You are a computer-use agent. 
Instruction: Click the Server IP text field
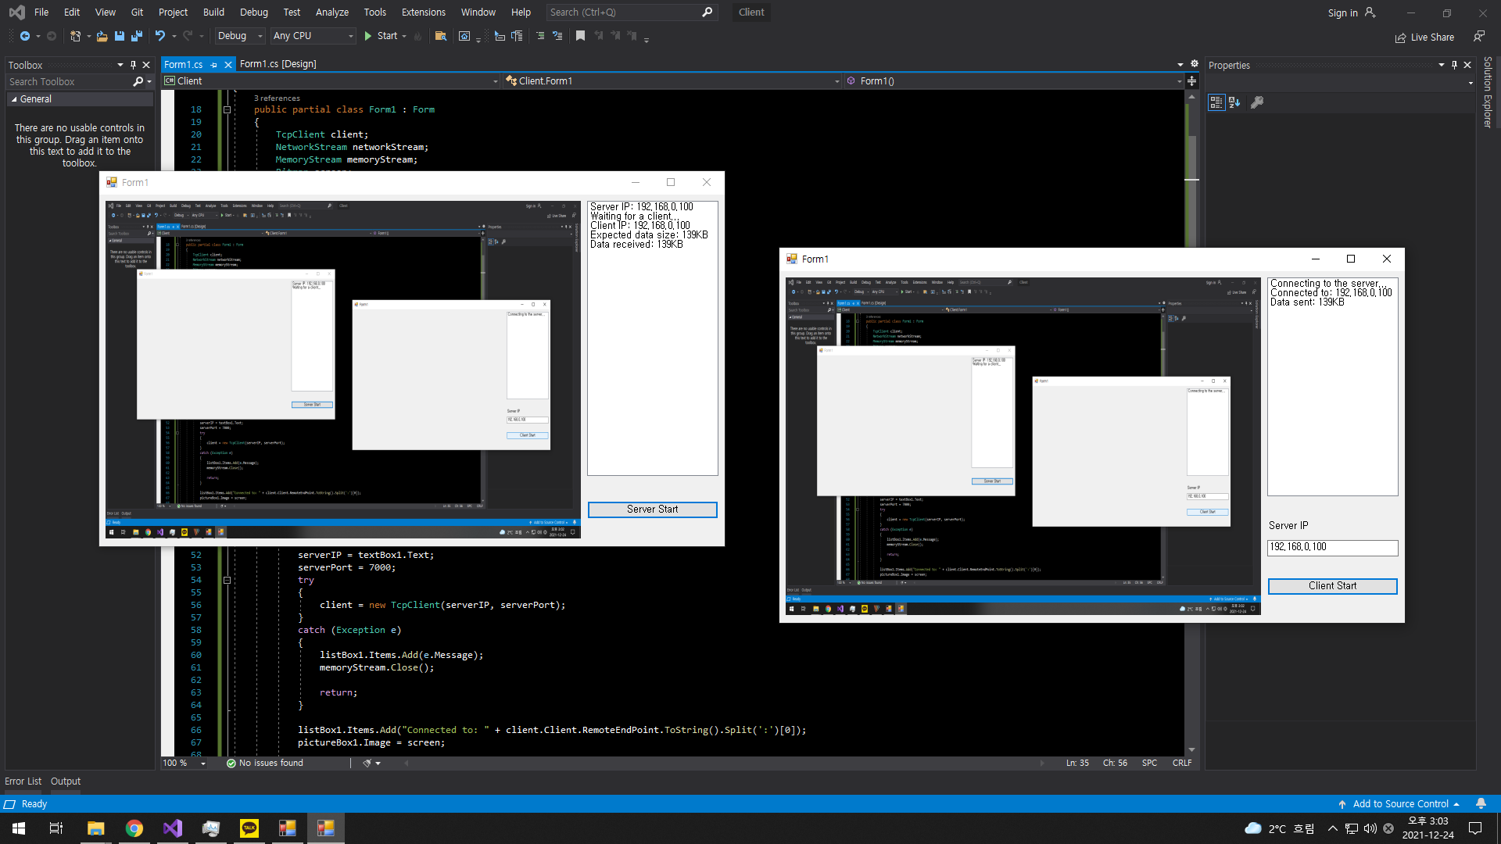1332,547
